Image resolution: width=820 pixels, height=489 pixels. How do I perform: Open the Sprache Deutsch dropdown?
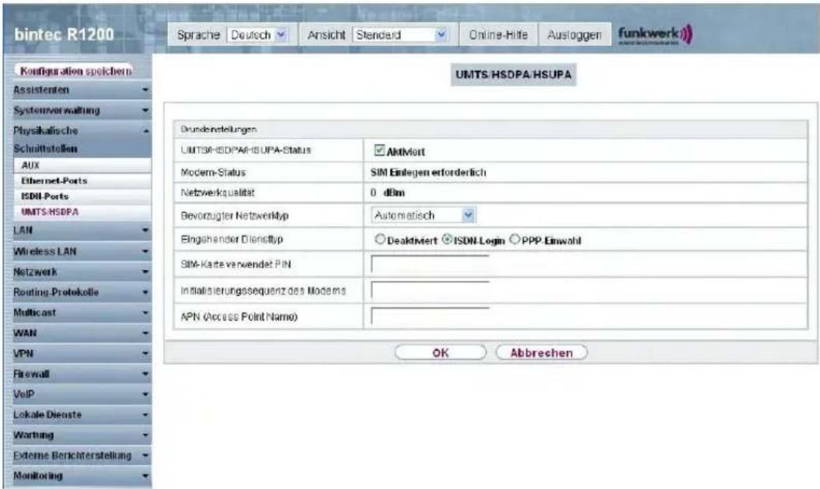click(x=258, y=35)
